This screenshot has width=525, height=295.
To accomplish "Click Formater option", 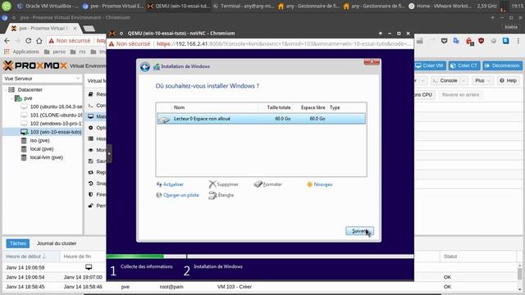I will 268,184.
